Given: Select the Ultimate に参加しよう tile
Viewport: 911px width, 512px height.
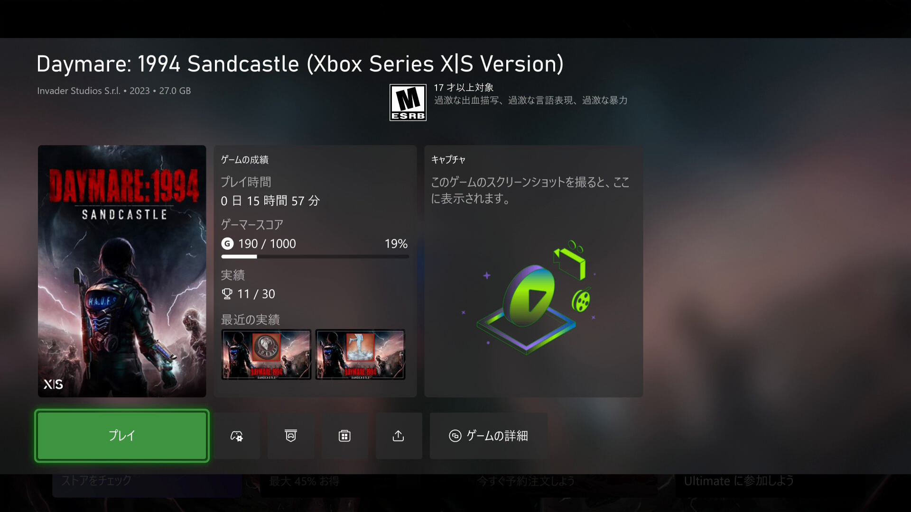Looking at the screenshot, I should pyautogui.click(x=739, y=481).
